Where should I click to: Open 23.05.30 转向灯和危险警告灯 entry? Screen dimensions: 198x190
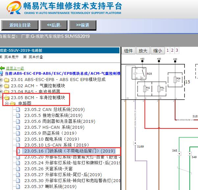coord(72,181)
